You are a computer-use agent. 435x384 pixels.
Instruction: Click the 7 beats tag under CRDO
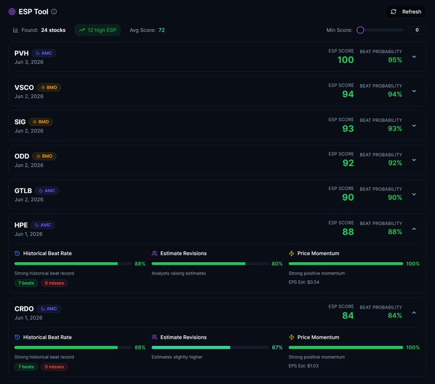[26, 367]
